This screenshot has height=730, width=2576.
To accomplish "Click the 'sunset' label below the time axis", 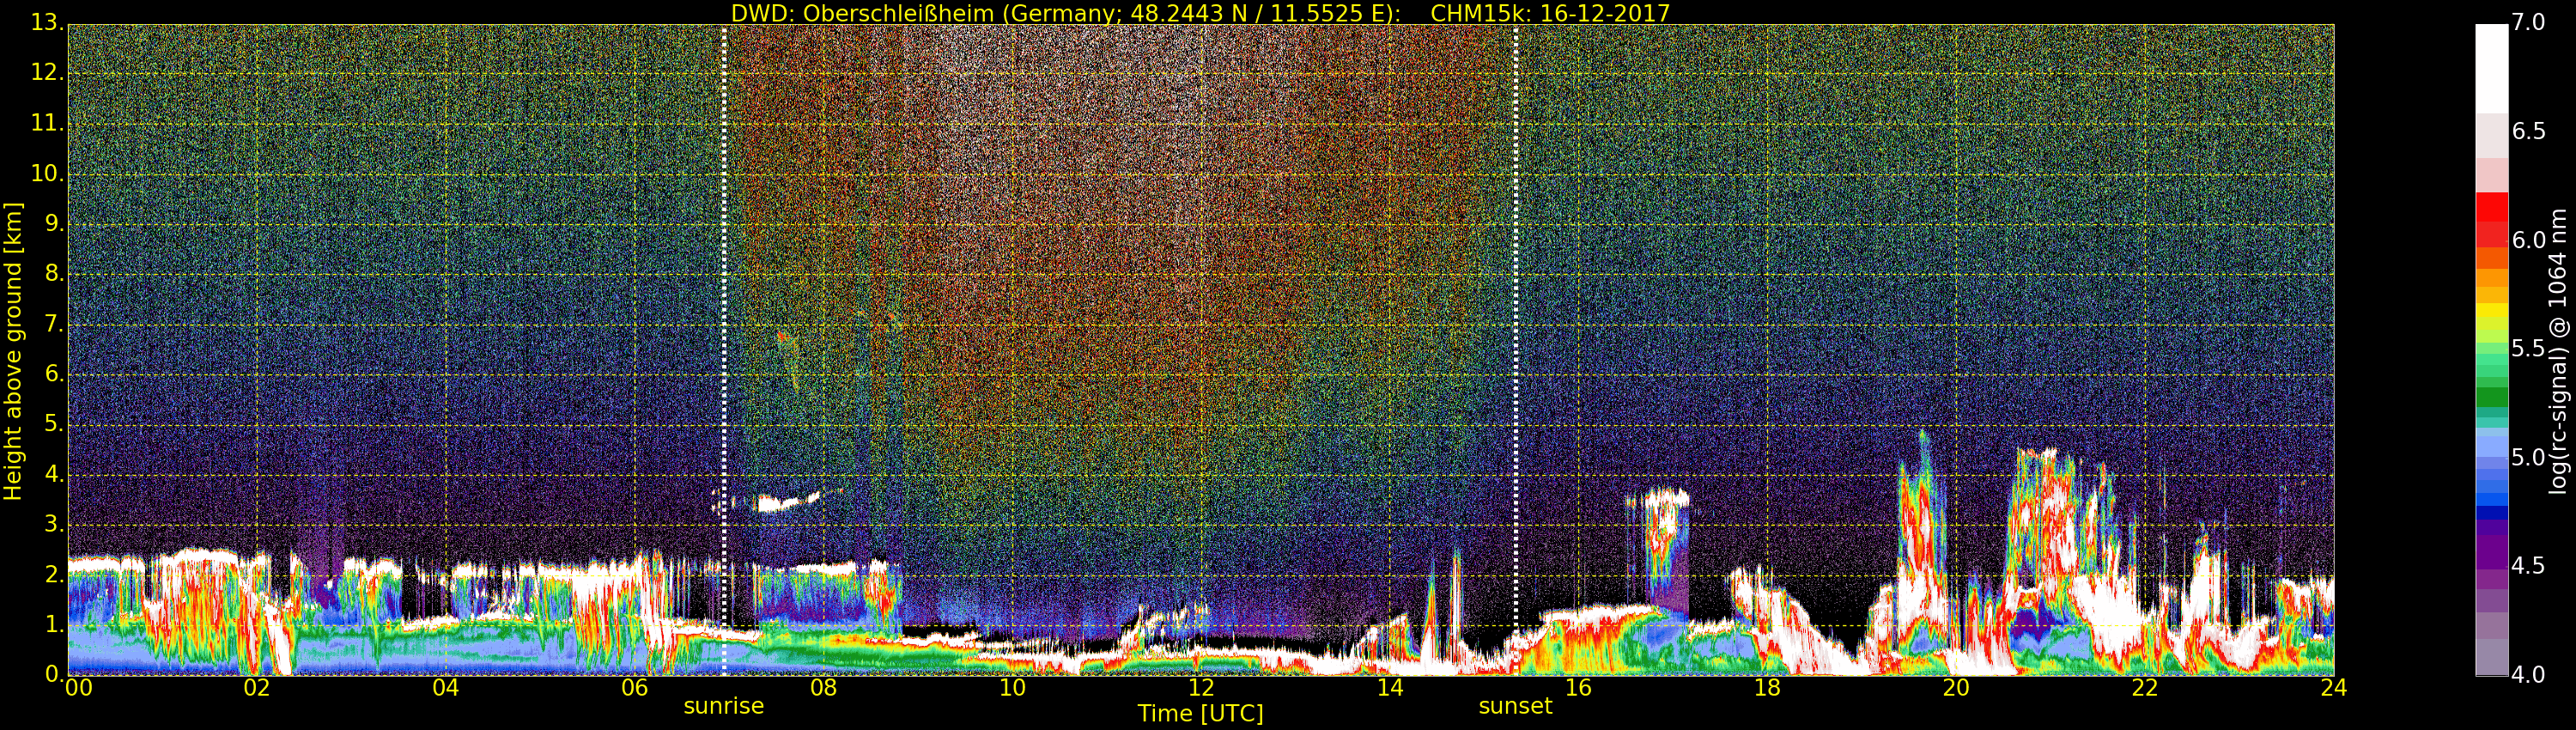I will coord(1515,706).
